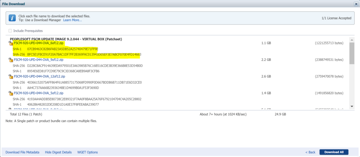Click SHA-1 hash 07CB9463C82B6FAB23A5DB52A25740479E71FF9E
Screen dimensions: 360x157
tap(63, 49)
